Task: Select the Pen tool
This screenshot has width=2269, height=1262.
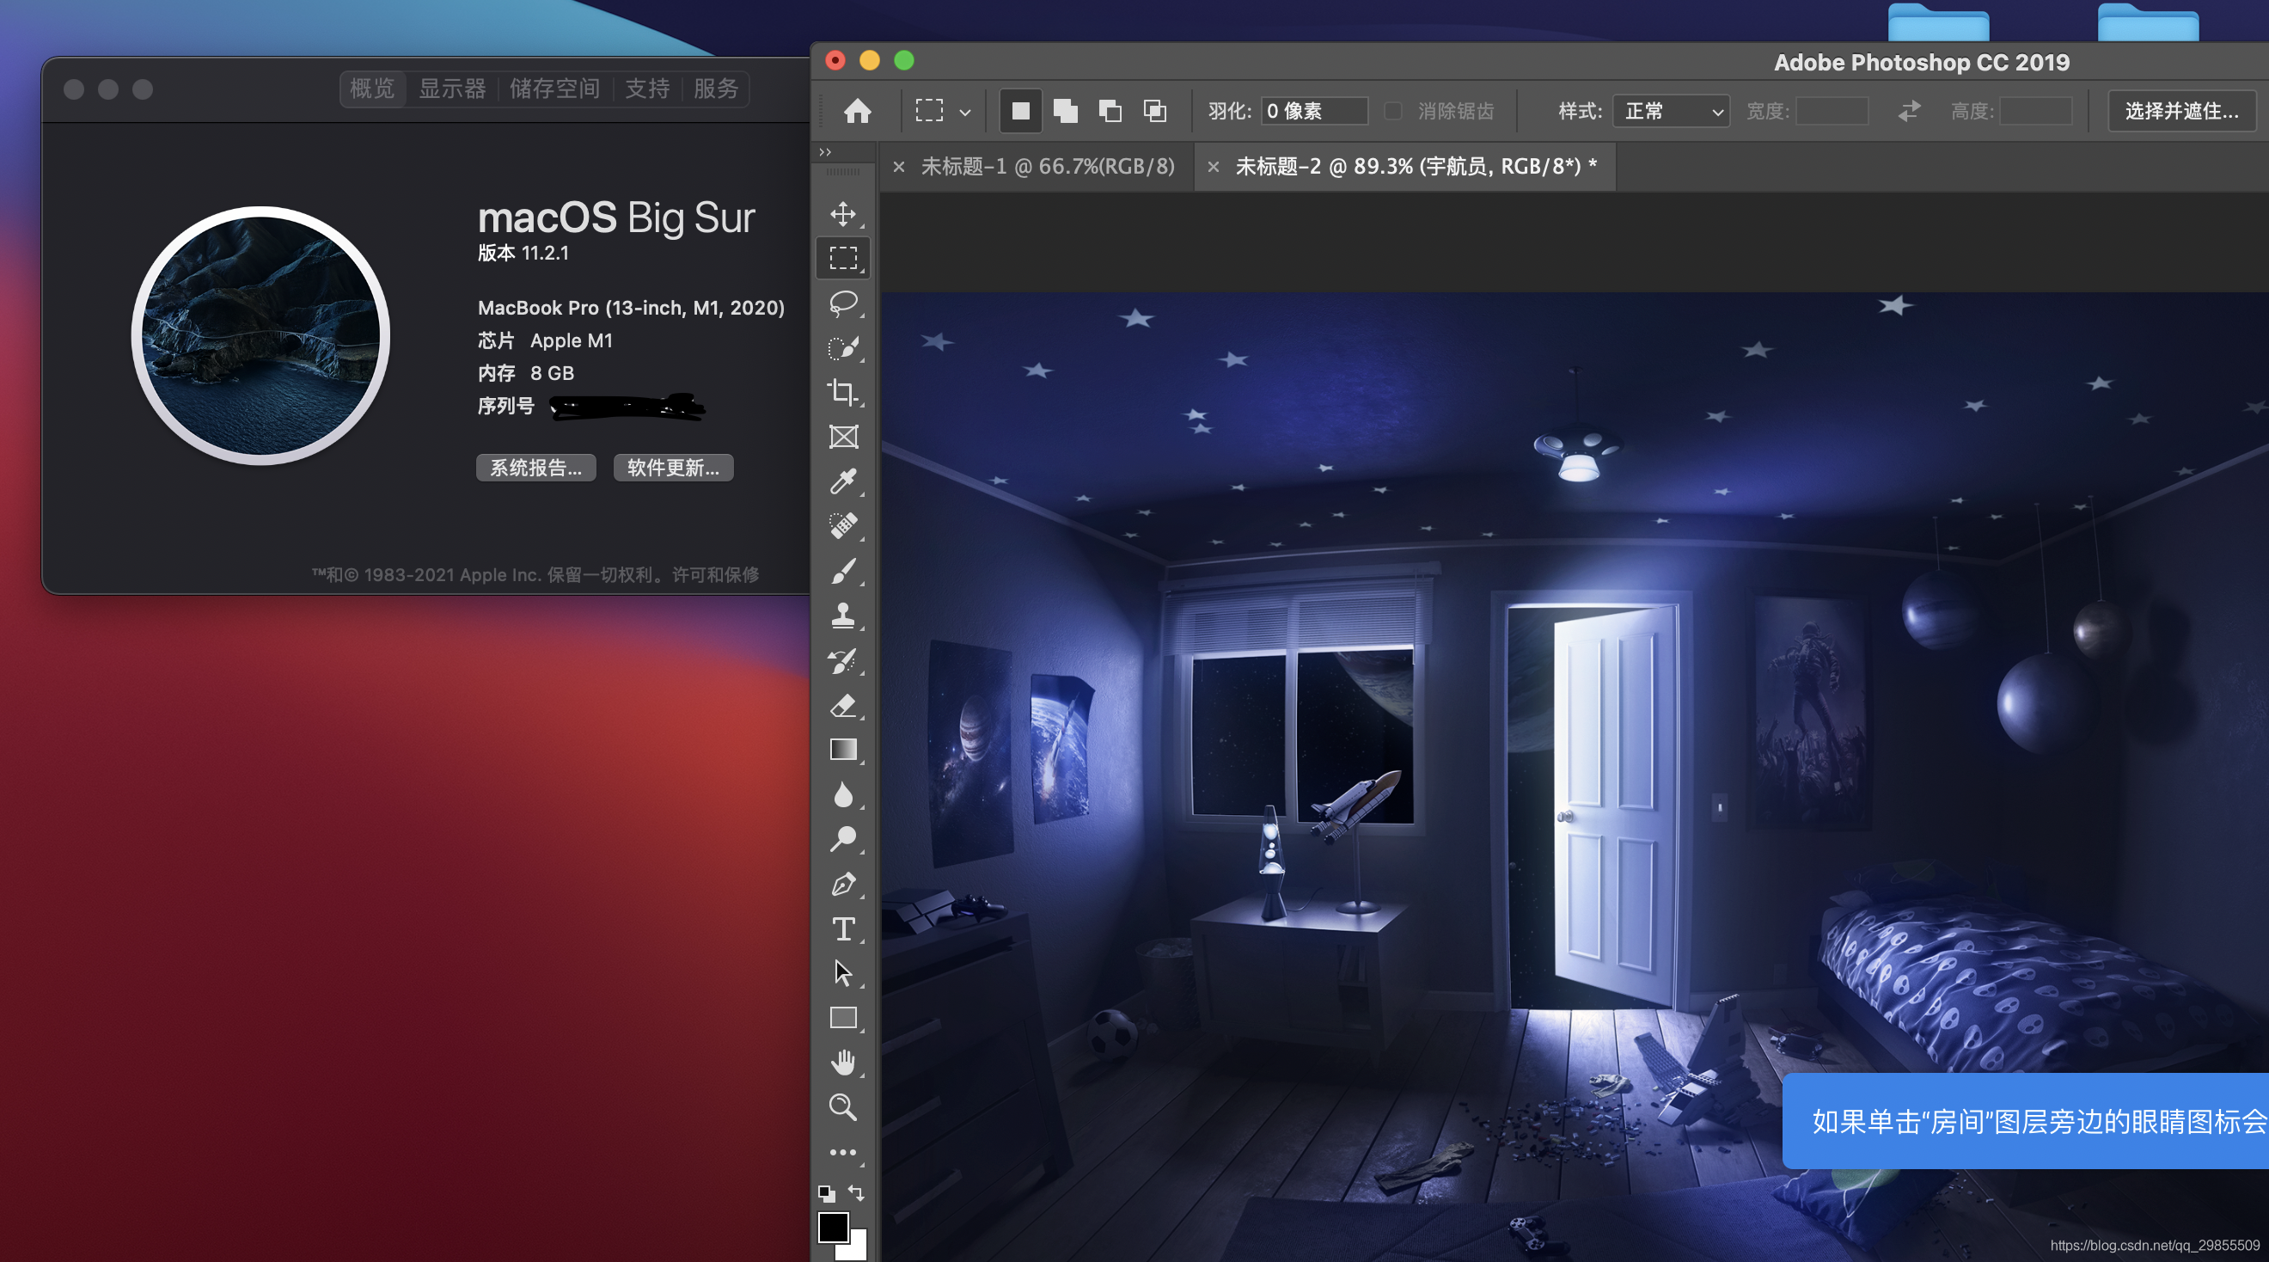Action: coord(843,884)
